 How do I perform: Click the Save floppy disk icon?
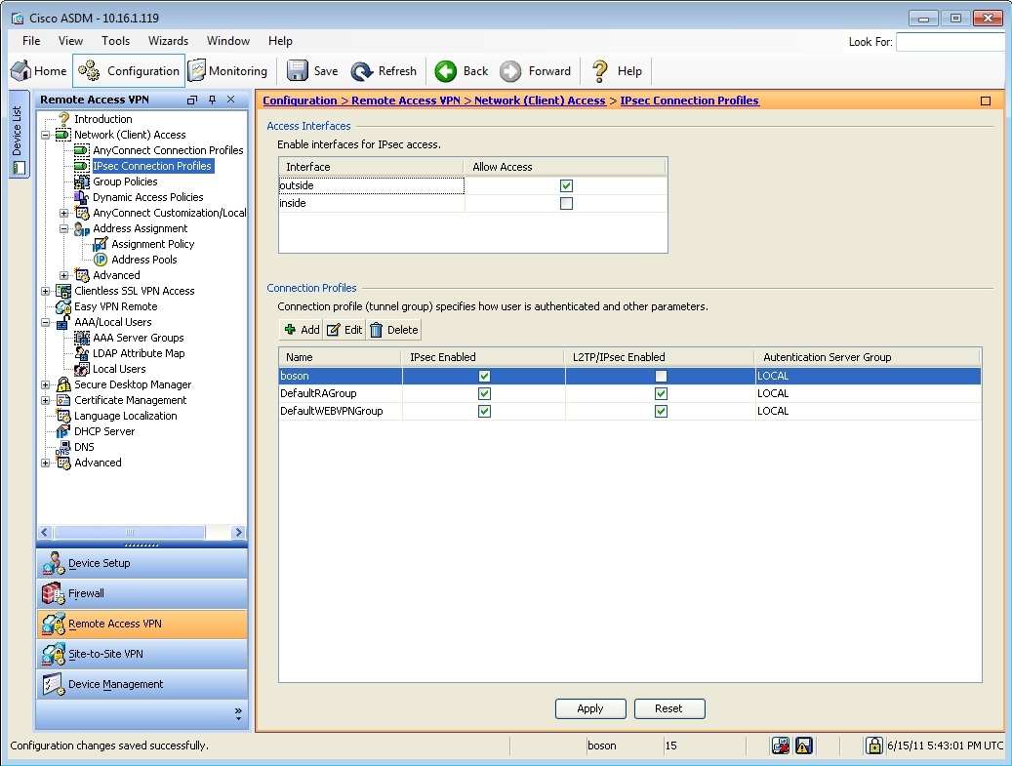[x=297, y=71]
